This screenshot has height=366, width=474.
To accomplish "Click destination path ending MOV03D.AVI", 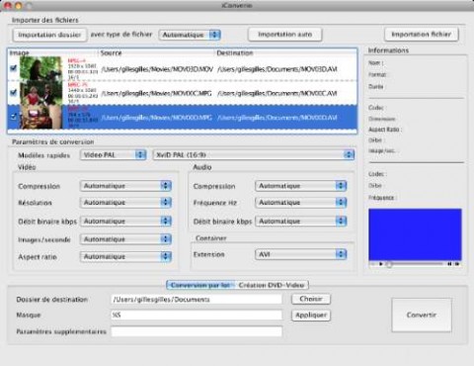I will (x=277, y=69).
